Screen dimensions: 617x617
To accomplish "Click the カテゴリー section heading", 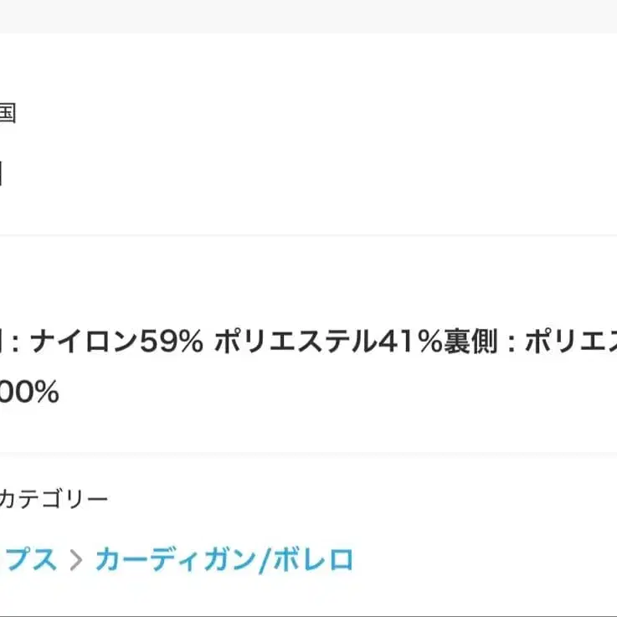I will [54, 501].
